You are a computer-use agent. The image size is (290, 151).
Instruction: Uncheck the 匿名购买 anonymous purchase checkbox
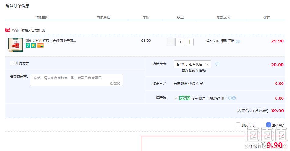click(268, 125)
